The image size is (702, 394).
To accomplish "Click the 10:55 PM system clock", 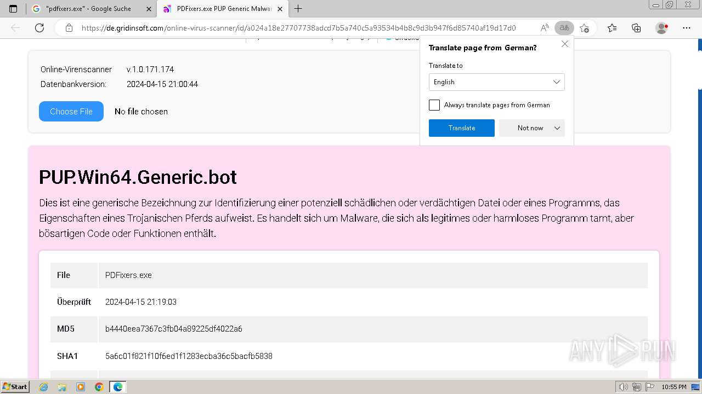I will click(674, 387).
